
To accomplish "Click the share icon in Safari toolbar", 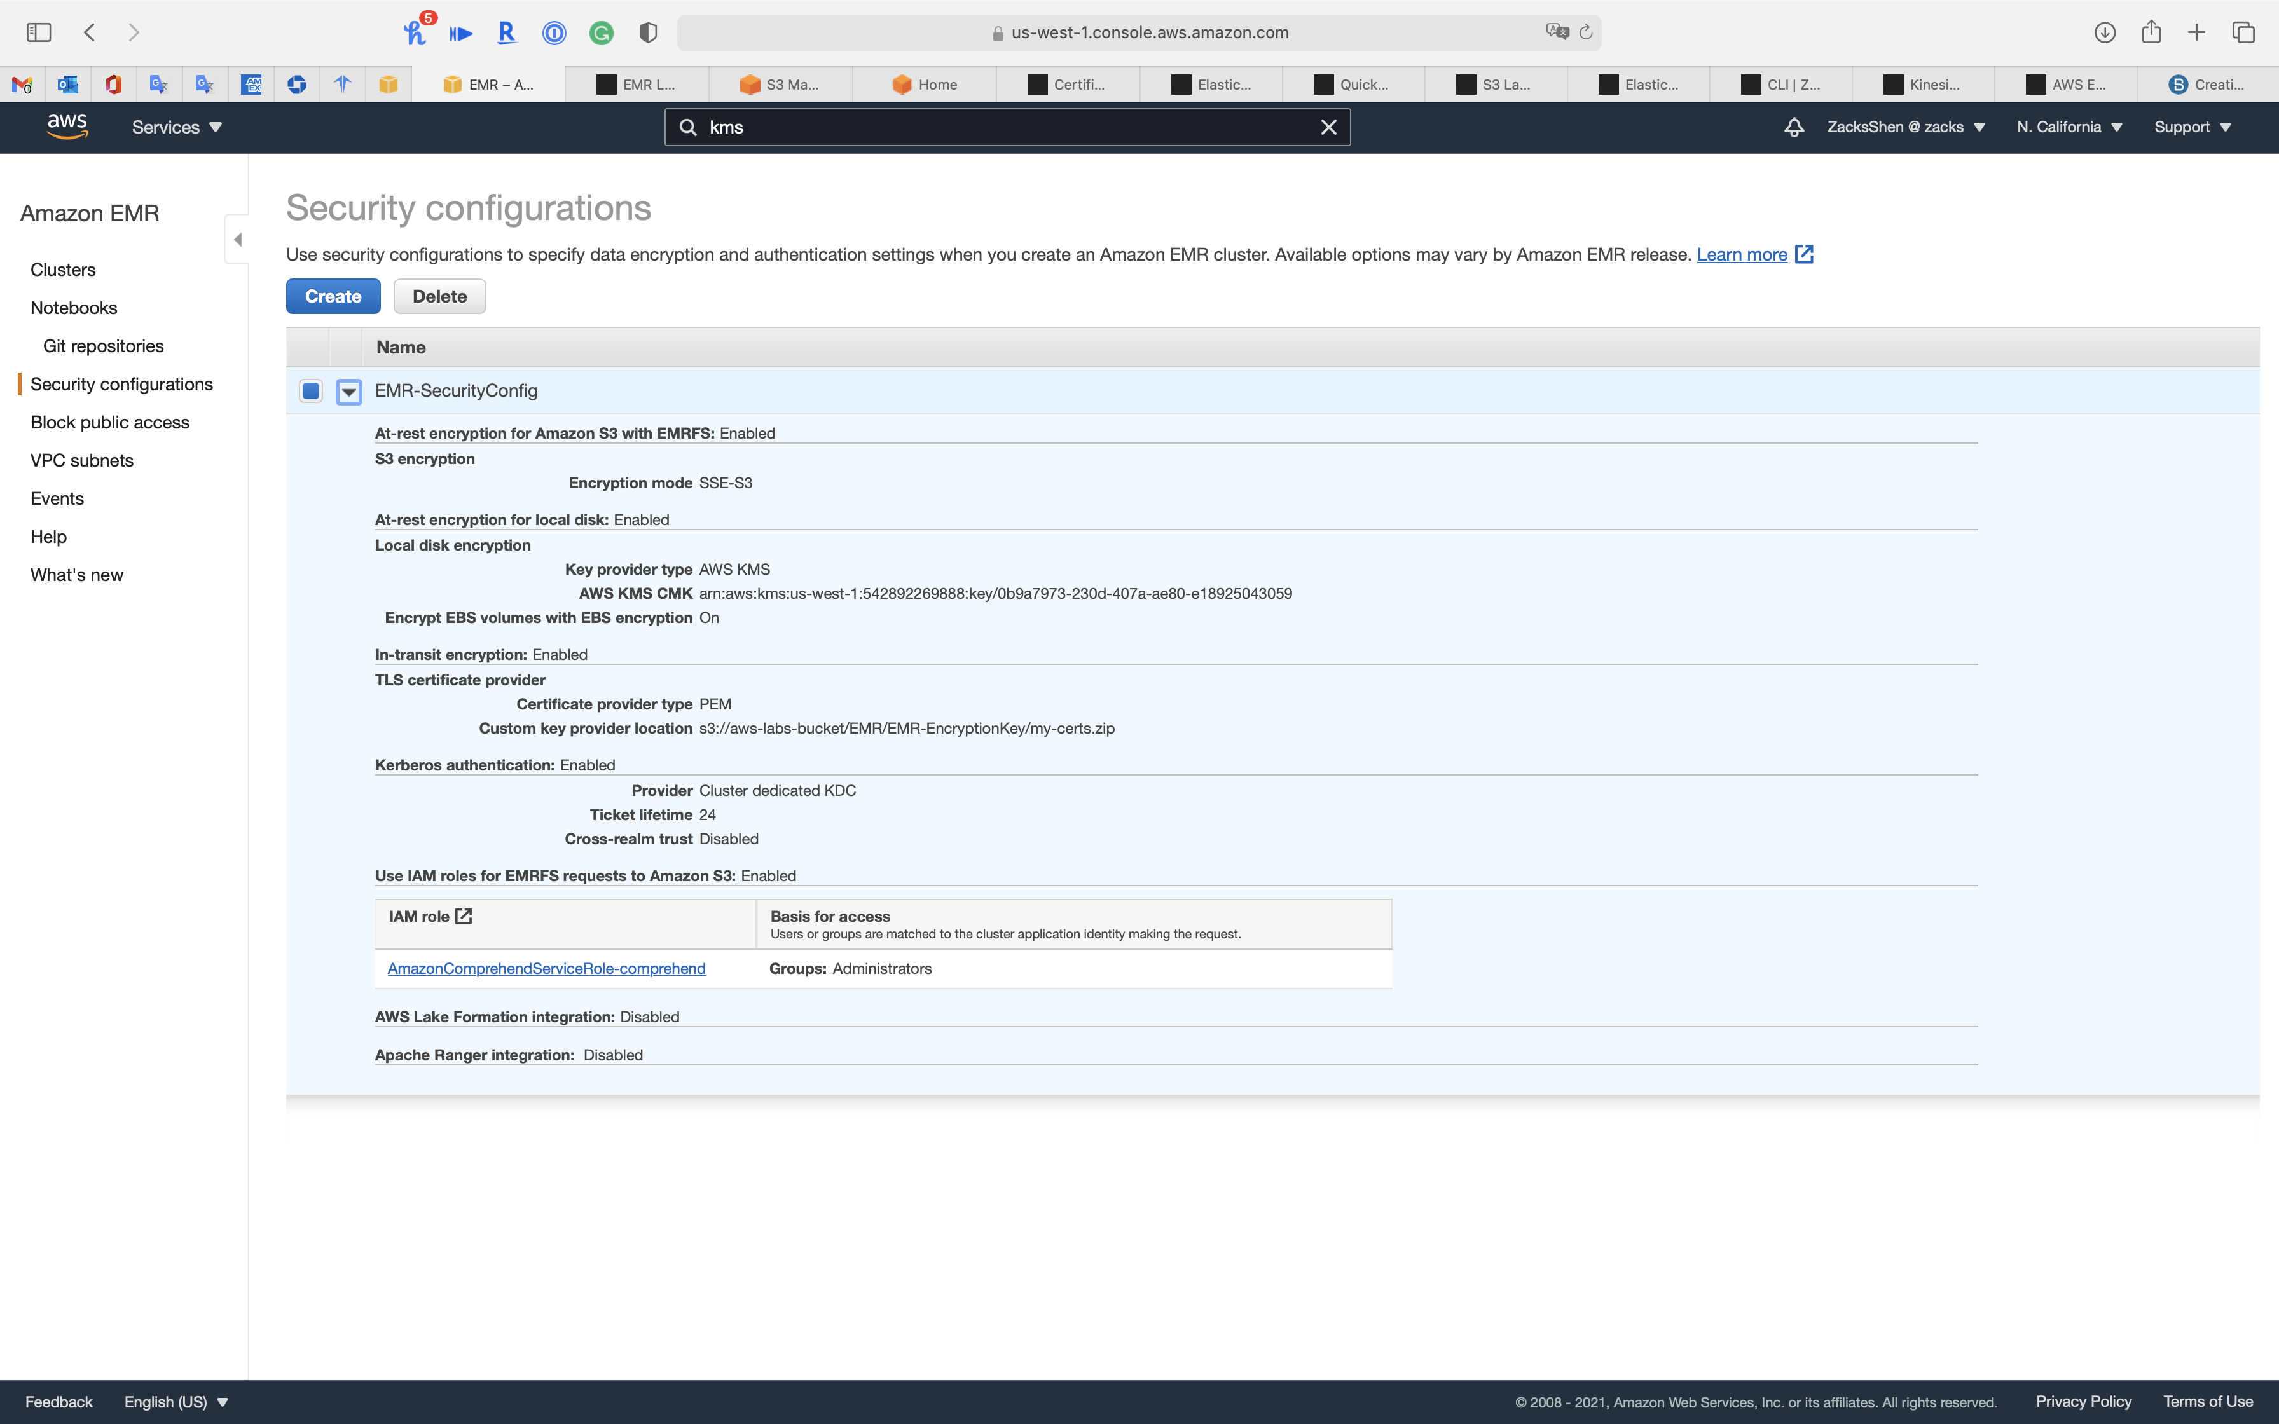I will click(2151, 32).
